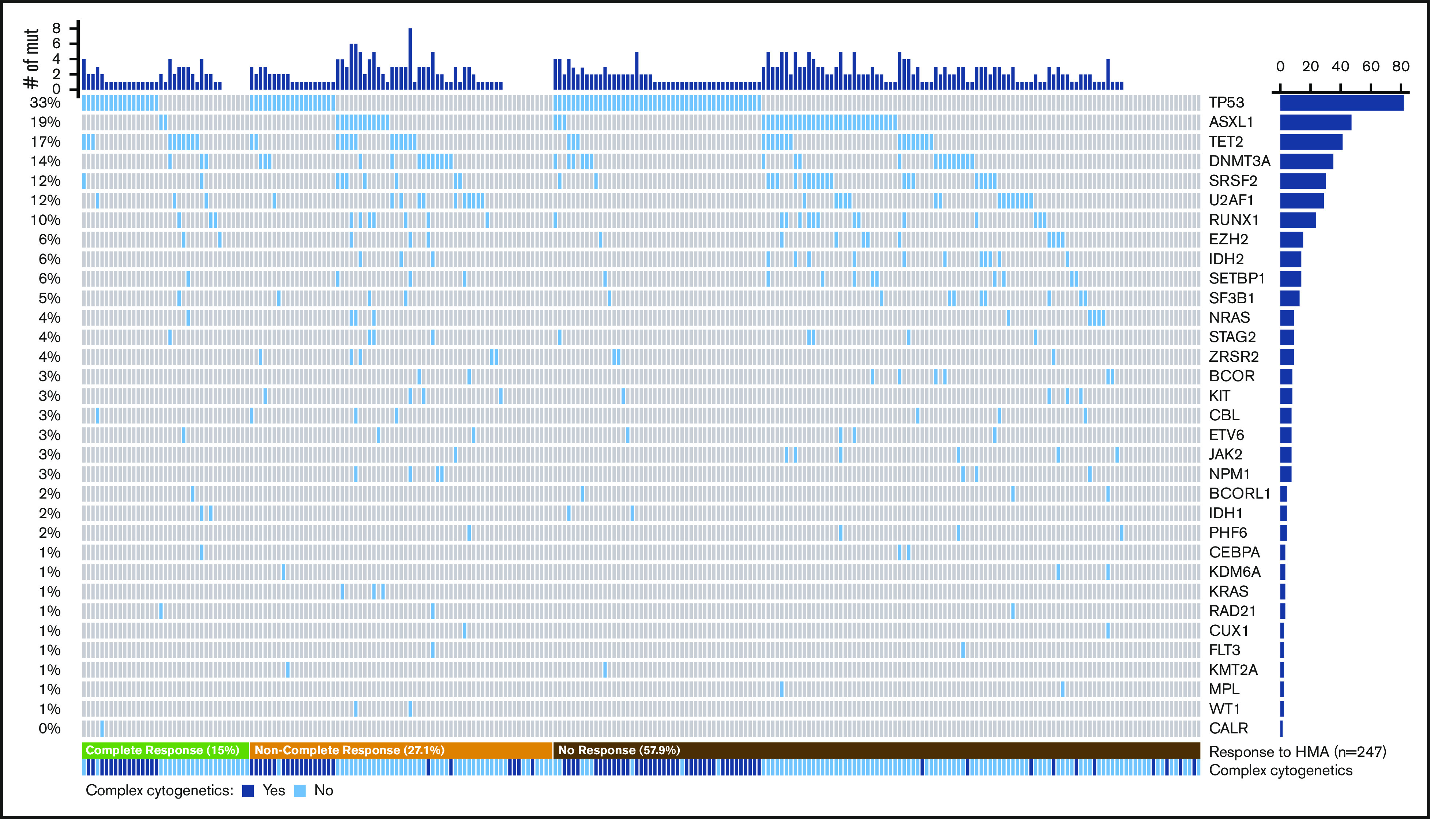Click the 'Complex cytogenetics:' legend title
Screen dimensions: 1430x819
tap(159, 790)
